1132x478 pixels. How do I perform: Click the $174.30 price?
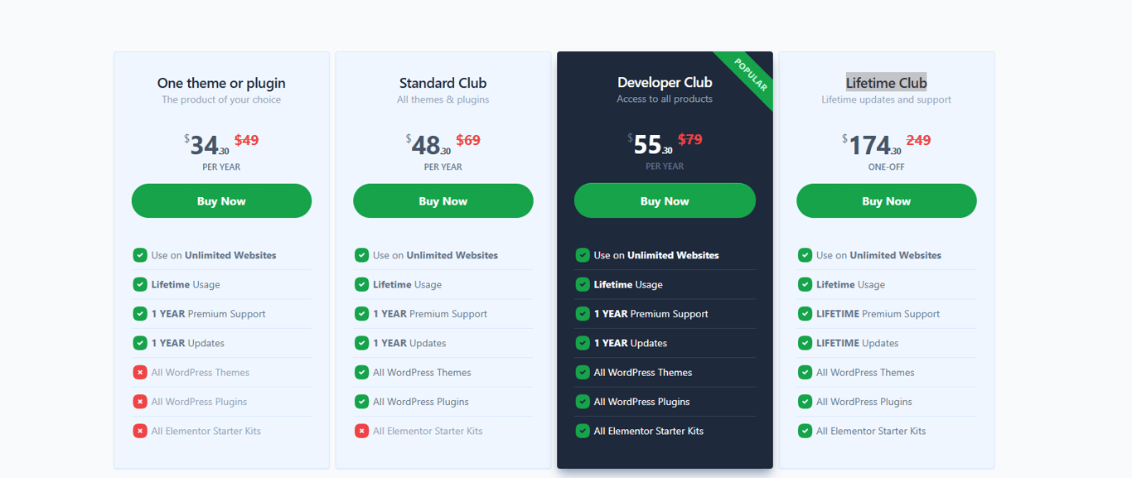pos(872,146)
